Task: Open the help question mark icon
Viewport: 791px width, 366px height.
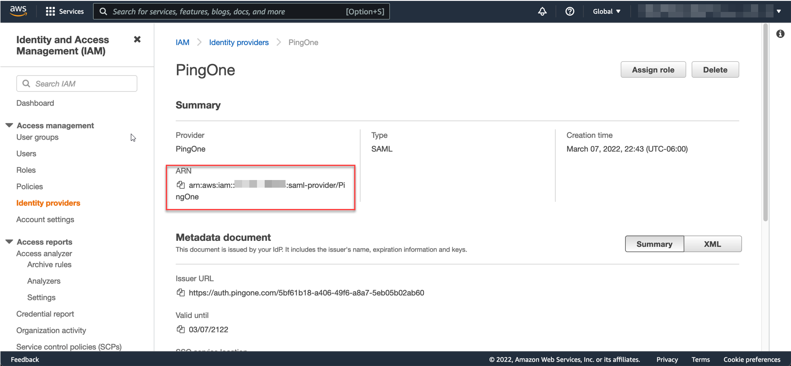Action: (x=570, y=11)
